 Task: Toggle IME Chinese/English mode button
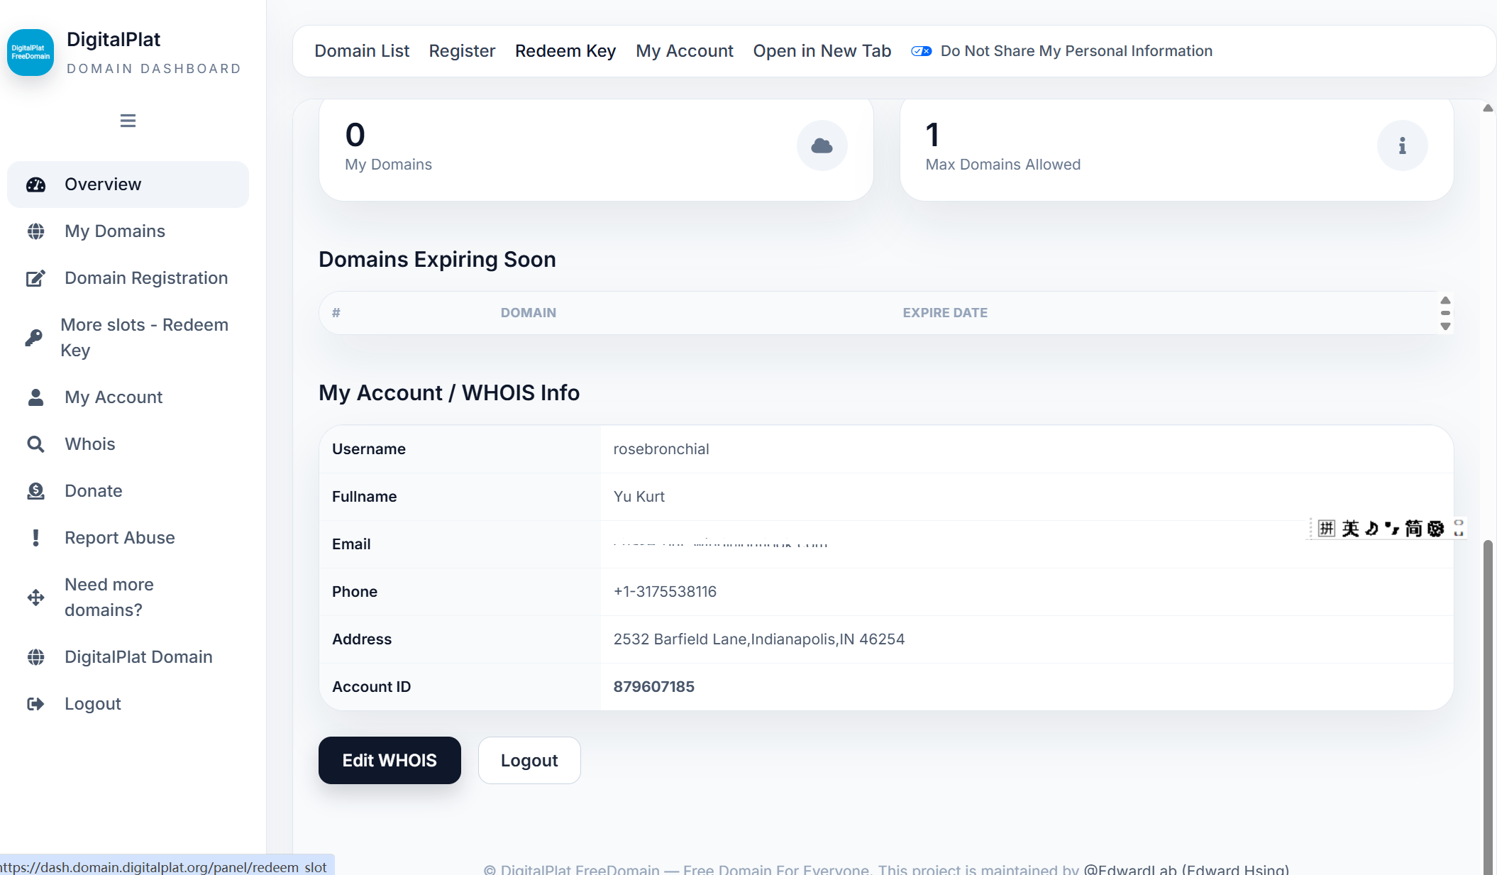(1350, 528)
